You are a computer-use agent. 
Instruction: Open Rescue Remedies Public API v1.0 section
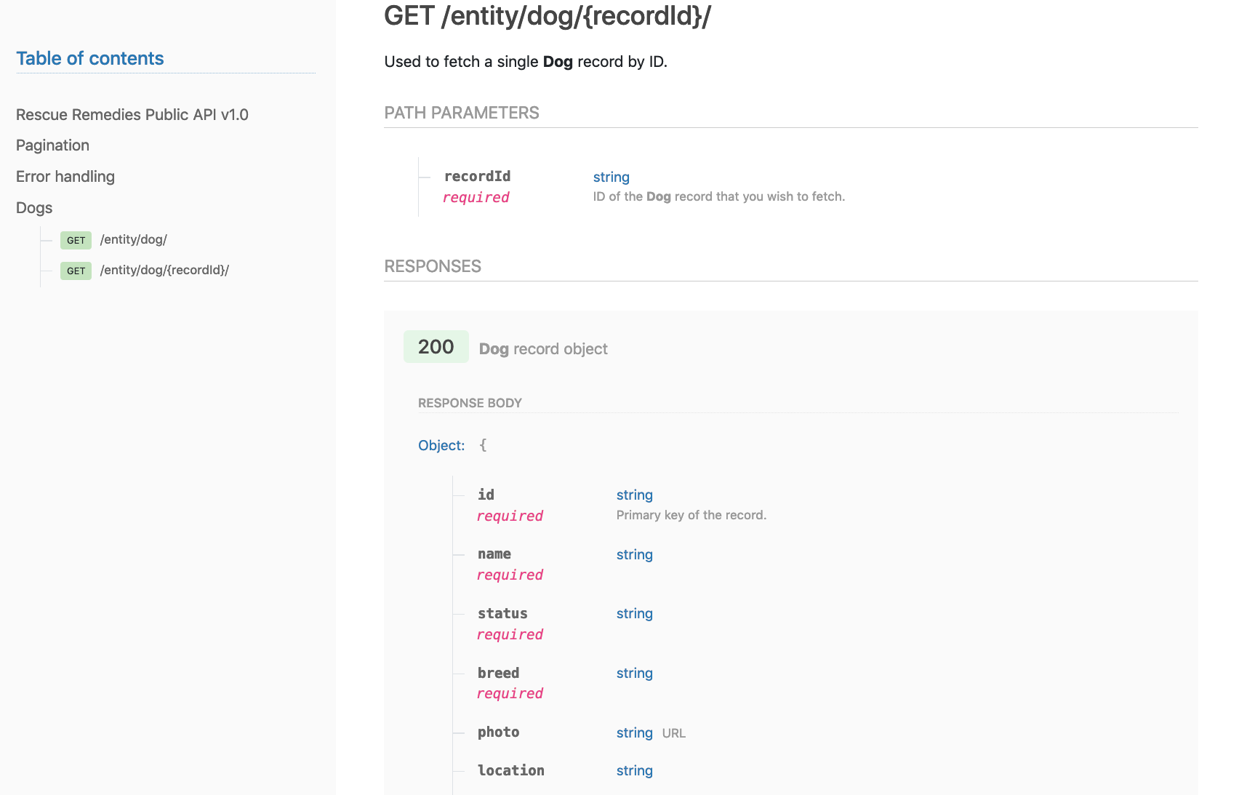point(132,115)
